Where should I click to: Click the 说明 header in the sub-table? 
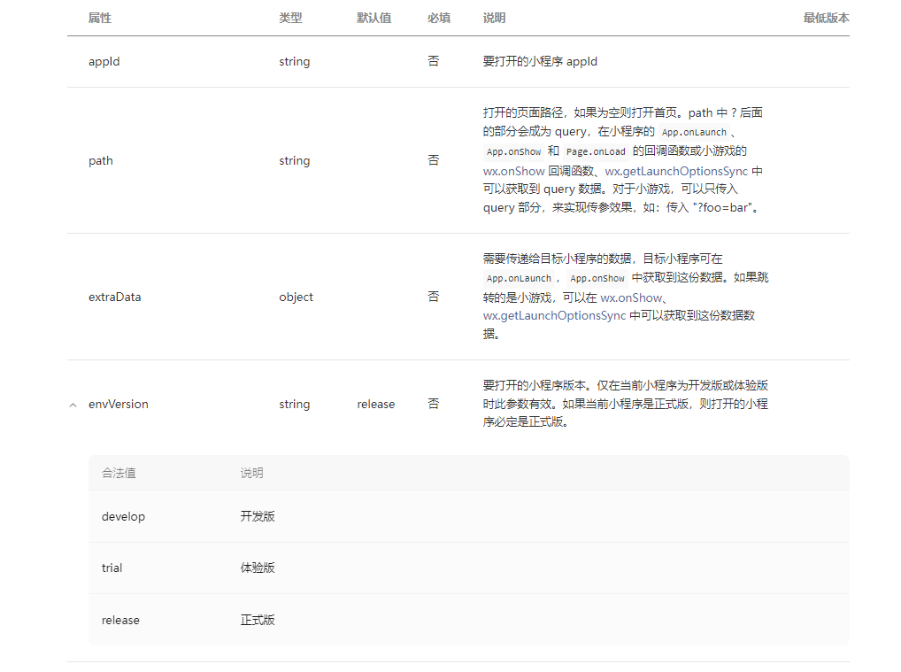[251, 473]
